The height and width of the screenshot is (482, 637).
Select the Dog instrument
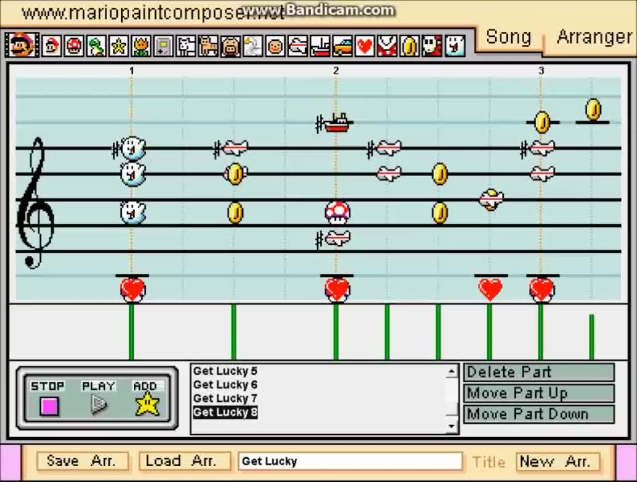click(185, 46)
